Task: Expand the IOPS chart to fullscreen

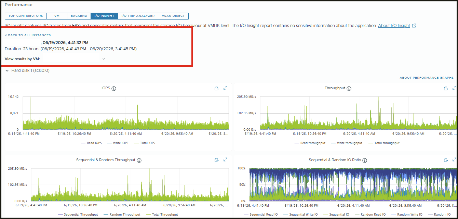Action: point(225,88)
